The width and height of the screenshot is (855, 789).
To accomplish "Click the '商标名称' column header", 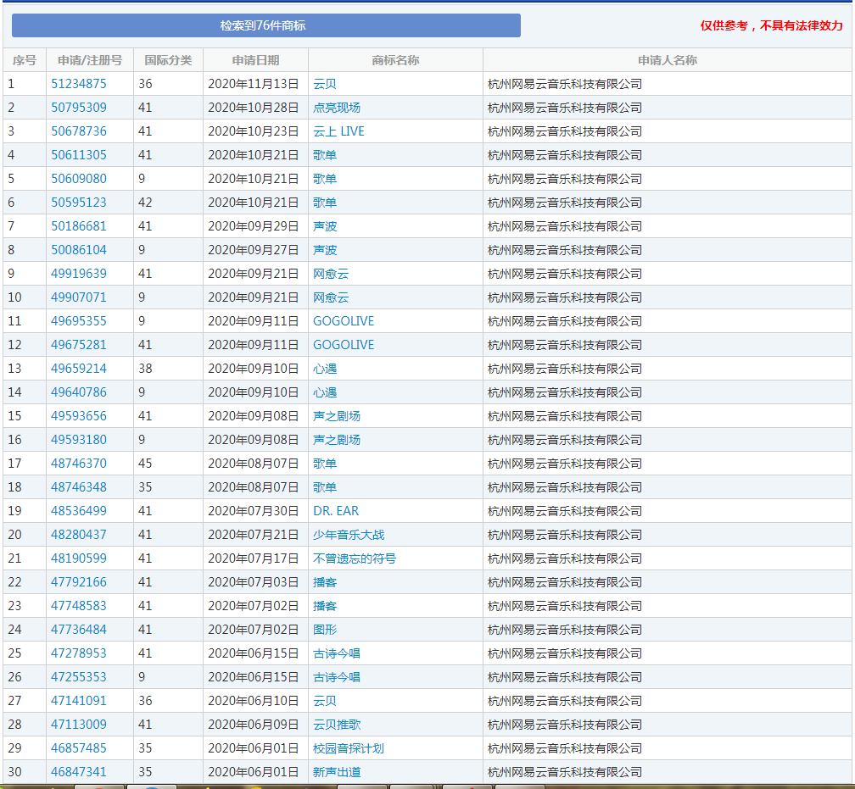I will (395, 60).
